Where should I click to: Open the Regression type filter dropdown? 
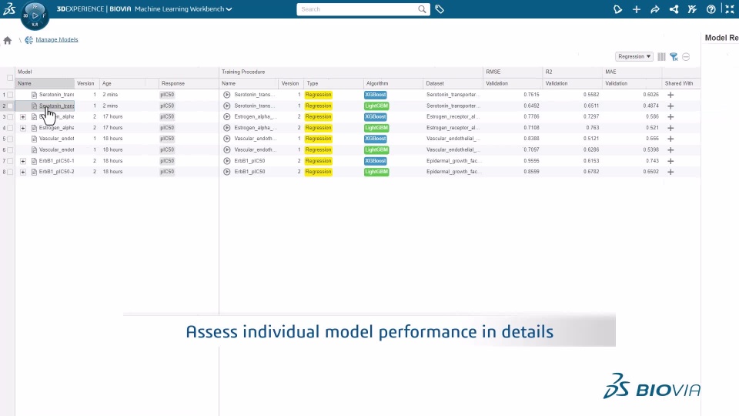tap(634, 56)
